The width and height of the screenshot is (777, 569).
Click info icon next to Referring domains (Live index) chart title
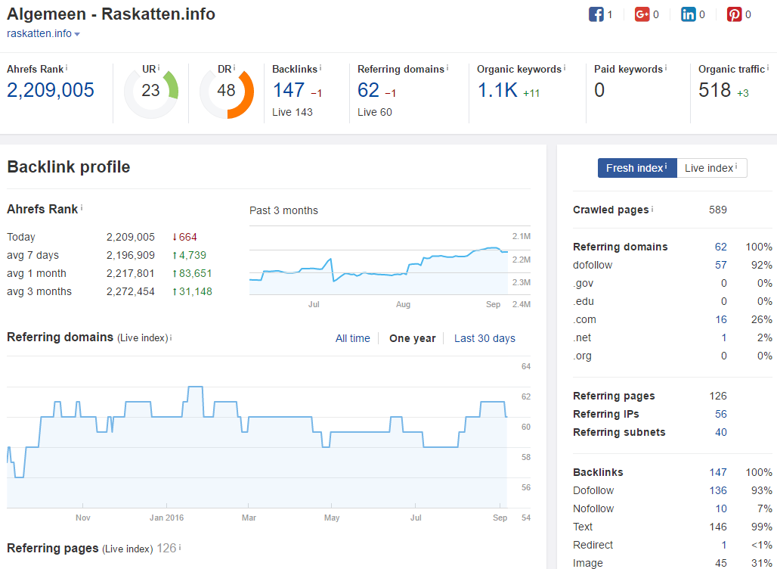point(171,337)
